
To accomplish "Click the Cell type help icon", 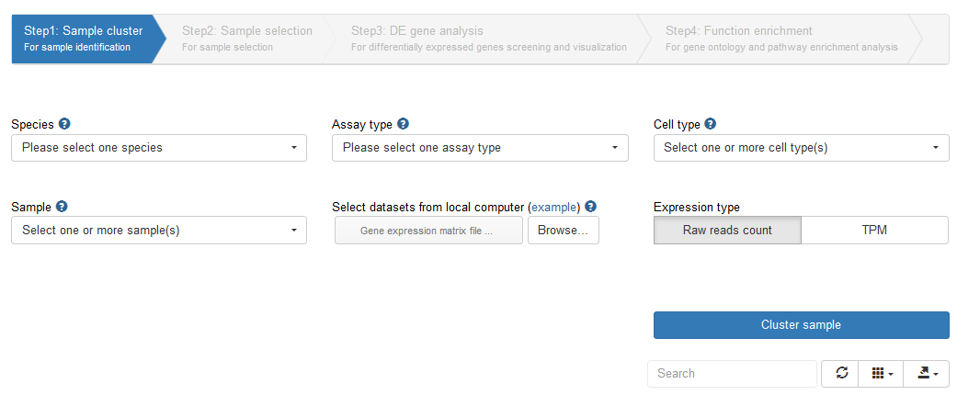I will pyautogui.click(x=710, y=124).
